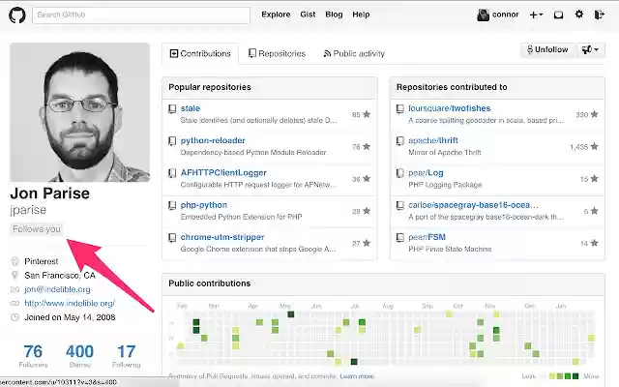This screenshot has width=619, height=387.
Task: Click the Joined on May 14, 2008 text
Action: [70, 317]
